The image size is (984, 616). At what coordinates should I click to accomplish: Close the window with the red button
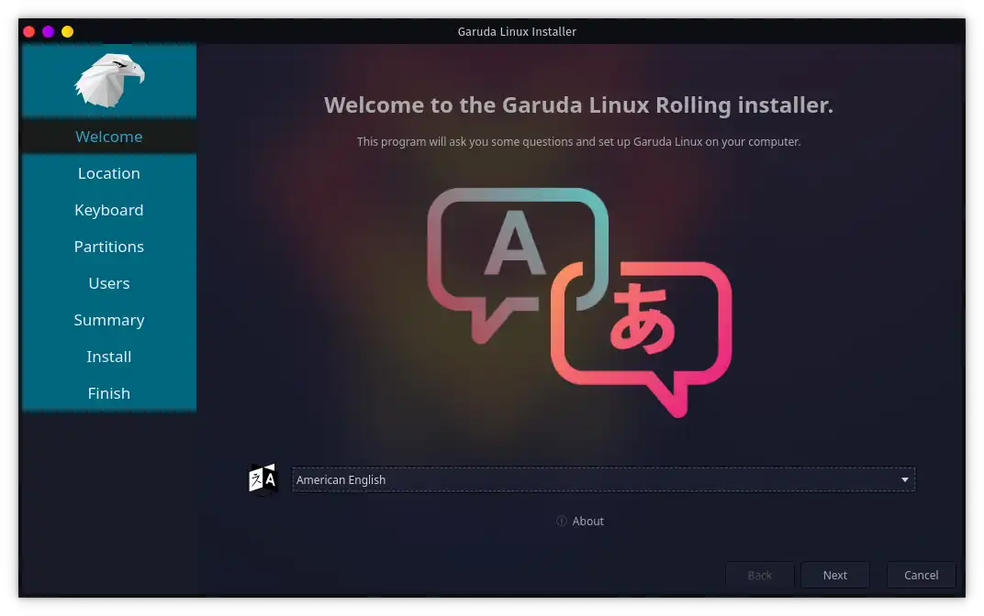click(x=28, y=31)
